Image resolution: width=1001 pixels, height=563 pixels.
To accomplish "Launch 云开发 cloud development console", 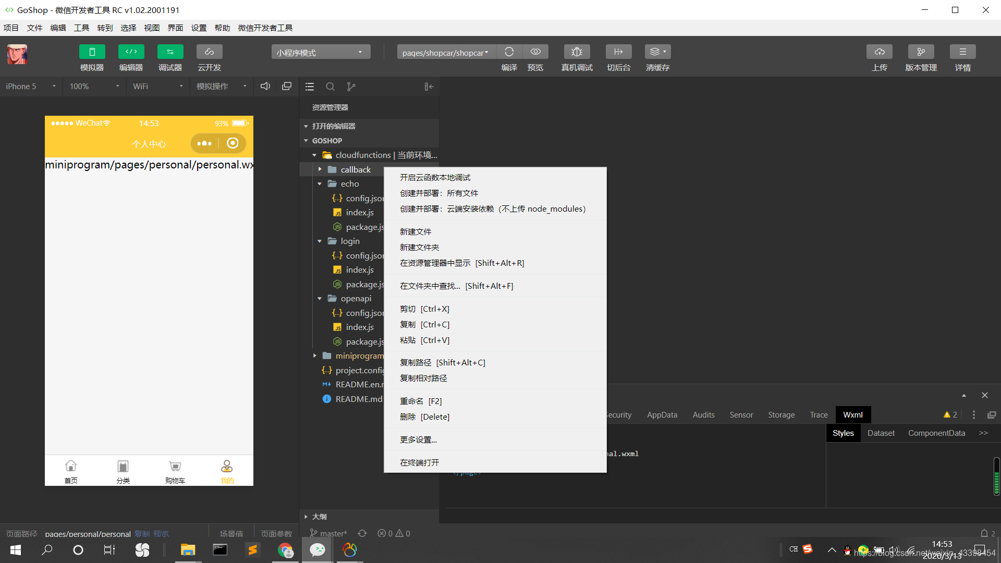I will (x=209, y=57).
